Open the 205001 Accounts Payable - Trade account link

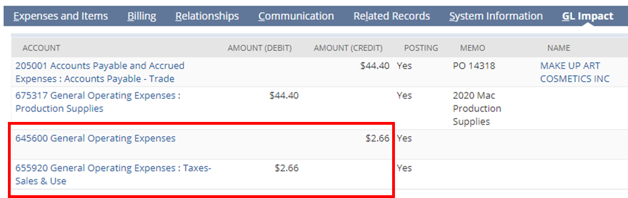point(100,72)
